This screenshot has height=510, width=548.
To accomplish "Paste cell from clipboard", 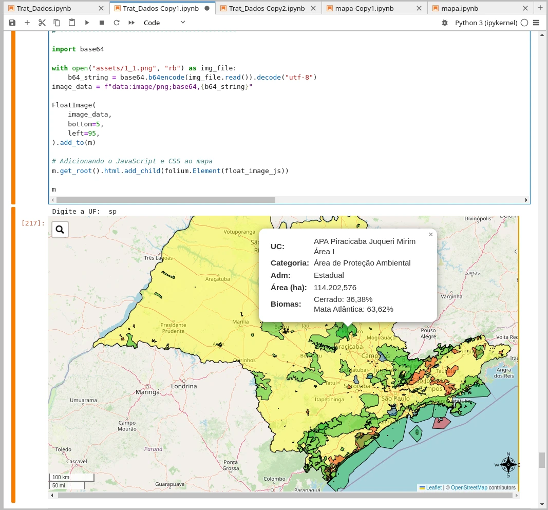I will (72, 23).
